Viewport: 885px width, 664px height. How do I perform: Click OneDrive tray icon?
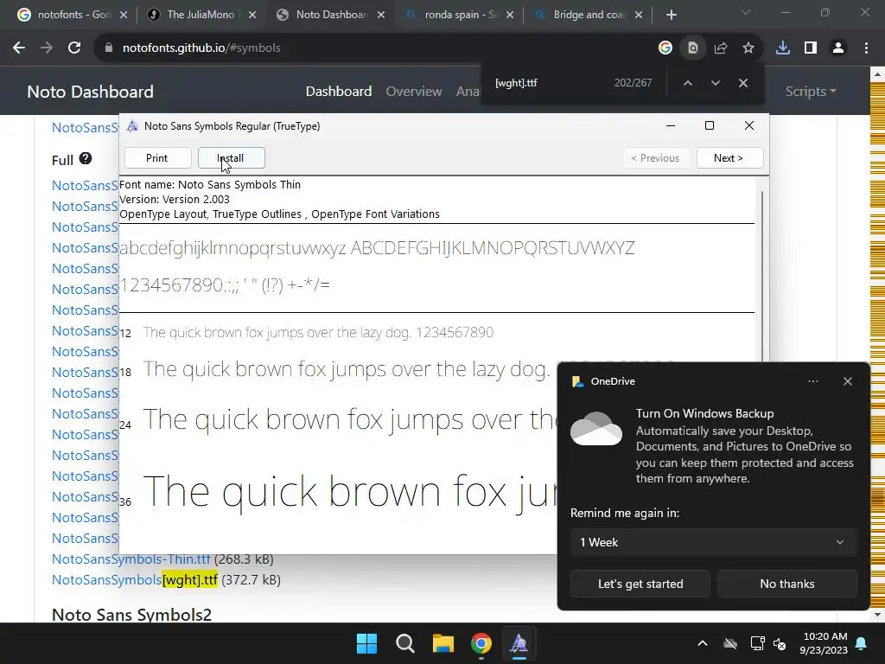(x=730, y=643)
